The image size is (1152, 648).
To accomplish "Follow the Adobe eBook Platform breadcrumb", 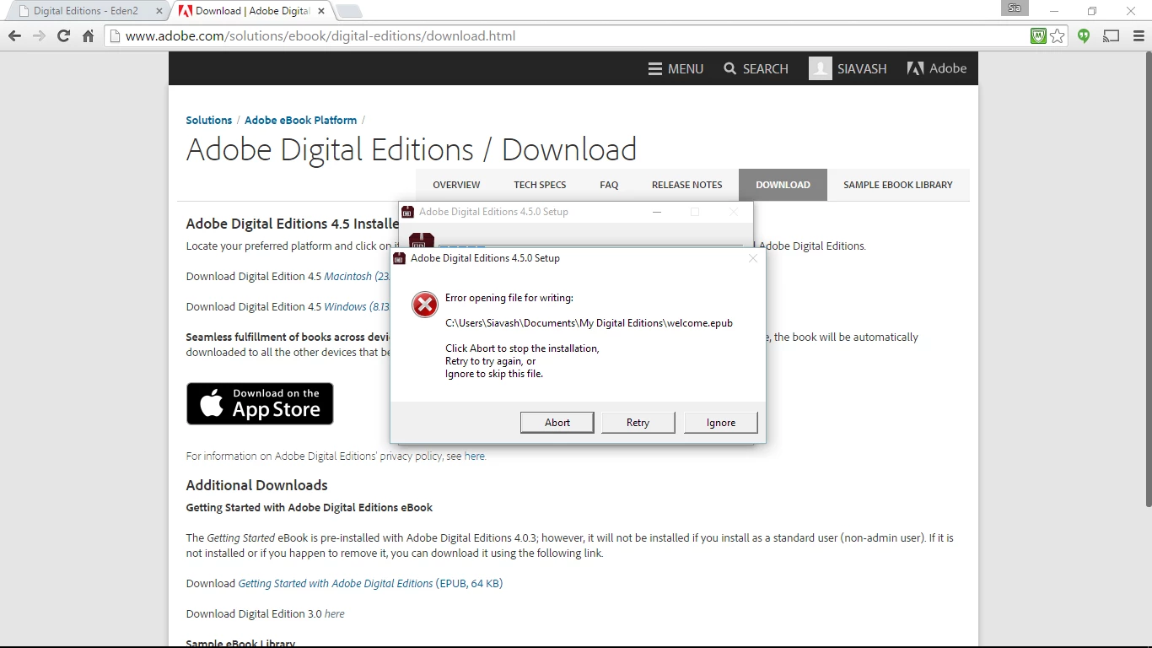I will pos(300,120).
